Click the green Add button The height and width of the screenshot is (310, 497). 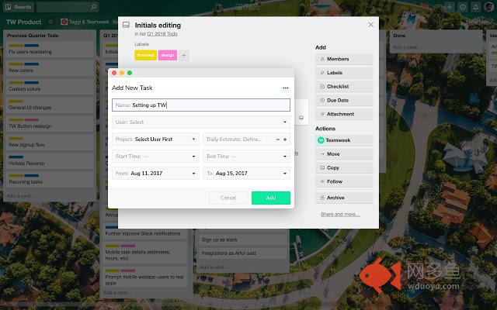pos(271,198)
